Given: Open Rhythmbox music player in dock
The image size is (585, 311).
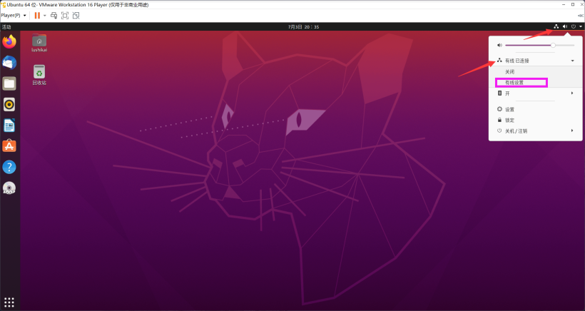Looking at the screenshot, I should 9,104.
